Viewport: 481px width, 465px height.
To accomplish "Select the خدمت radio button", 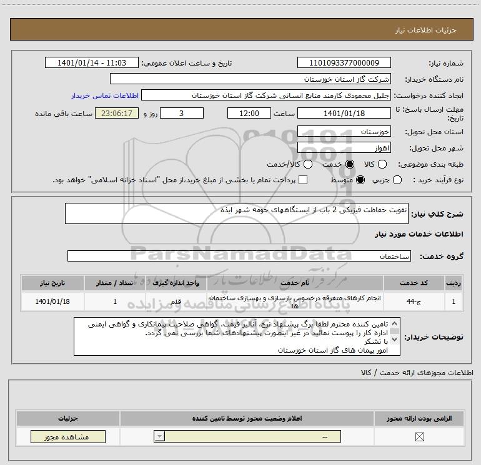I will click(349, 164).
